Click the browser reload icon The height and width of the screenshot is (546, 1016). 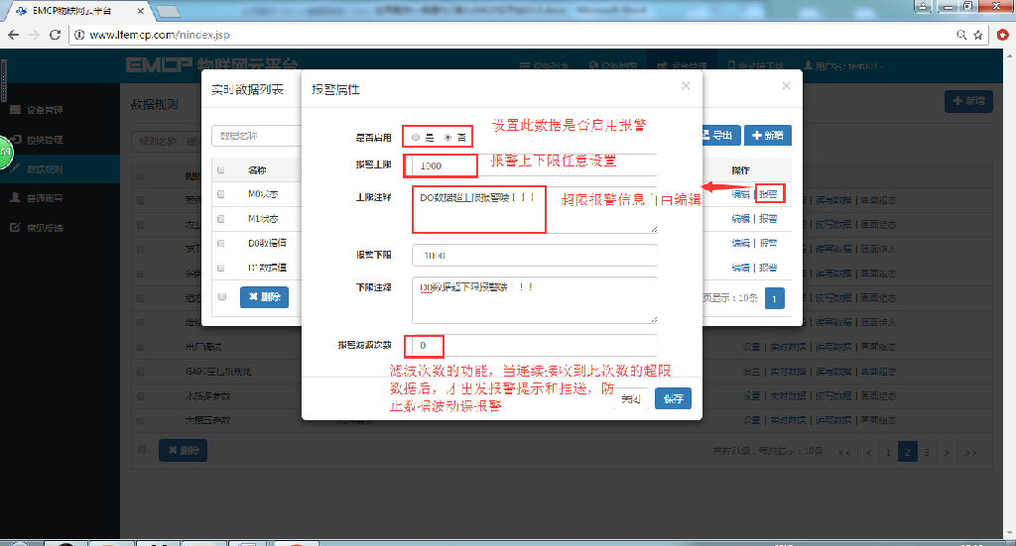pyautogui.click(x=56, y=35)
